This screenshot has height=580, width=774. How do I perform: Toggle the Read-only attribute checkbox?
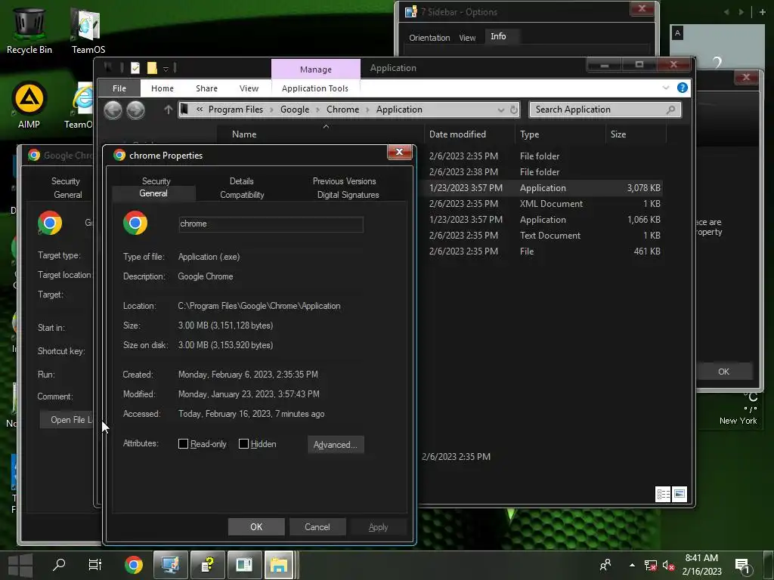tap(183, 444)
